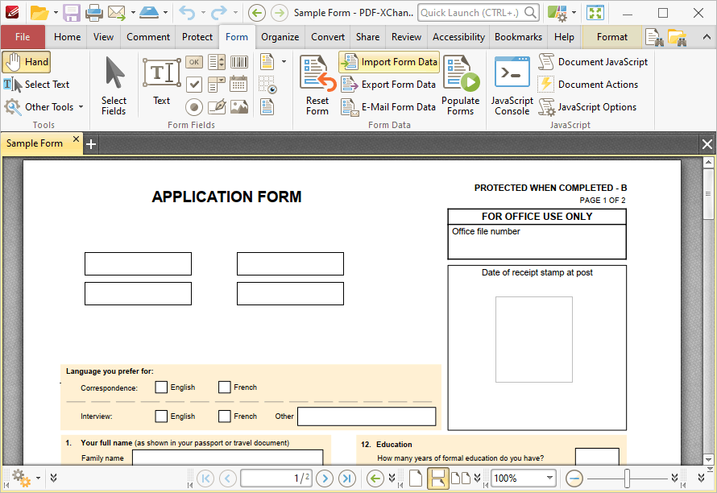Open the Open-folder dropdown arrow
This screenshot has height=493, width=717.
(x=56, y=13)
